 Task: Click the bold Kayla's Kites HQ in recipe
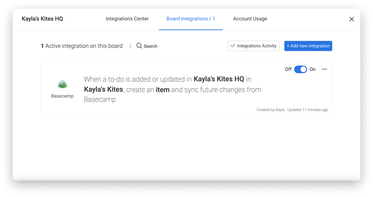219,79
